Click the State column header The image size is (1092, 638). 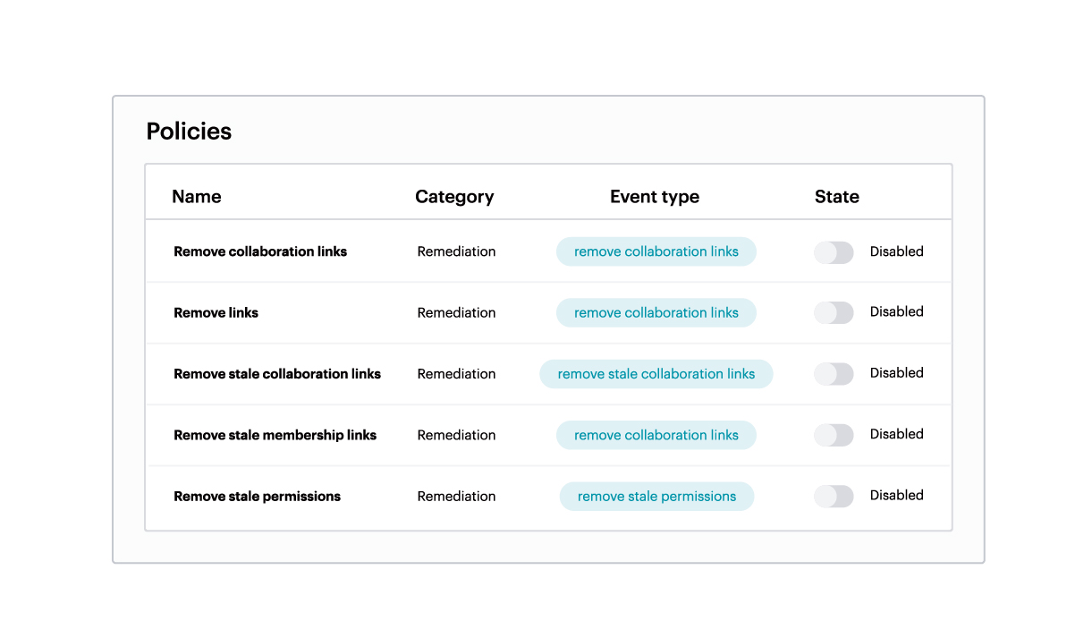pos(836,197)
